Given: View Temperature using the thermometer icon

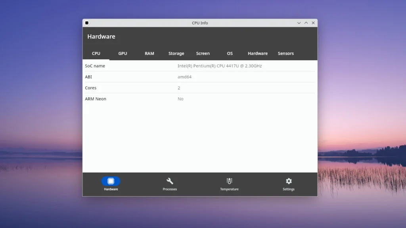Looking at the screenshot, I should [229, 181].
